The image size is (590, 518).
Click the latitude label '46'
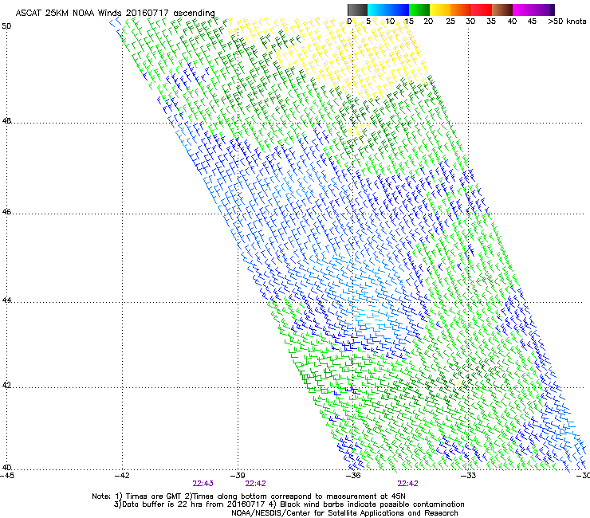coord(6,212)
